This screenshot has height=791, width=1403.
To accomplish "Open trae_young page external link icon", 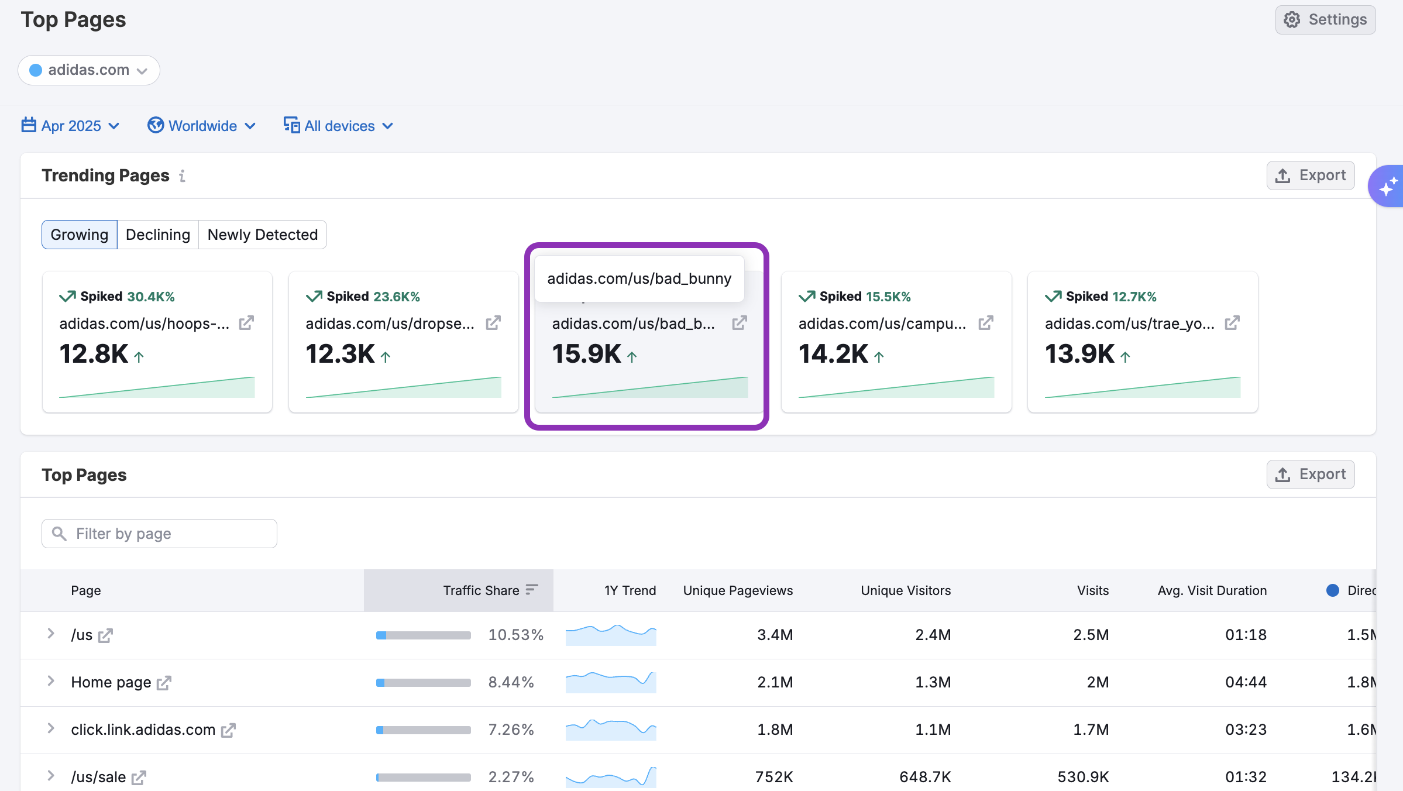I will point(1232,323).
